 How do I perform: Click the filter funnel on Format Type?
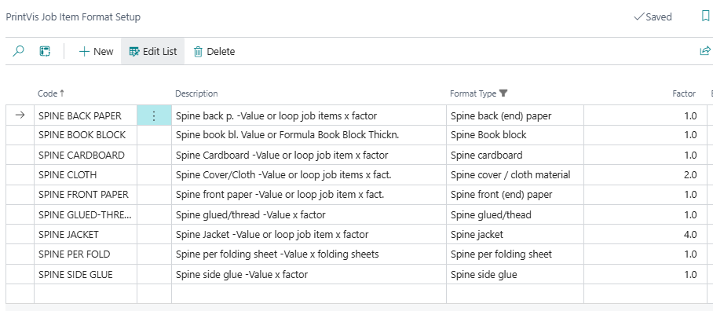click(503, 93)
